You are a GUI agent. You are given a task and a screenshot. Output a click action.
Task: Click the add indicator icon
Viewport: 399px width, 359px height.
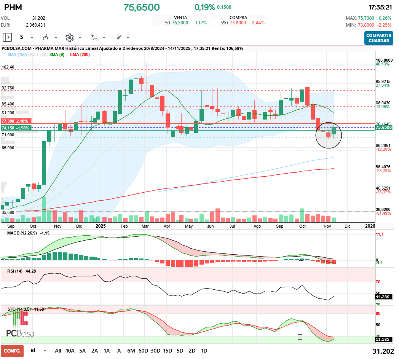click(x=94, y=37)
